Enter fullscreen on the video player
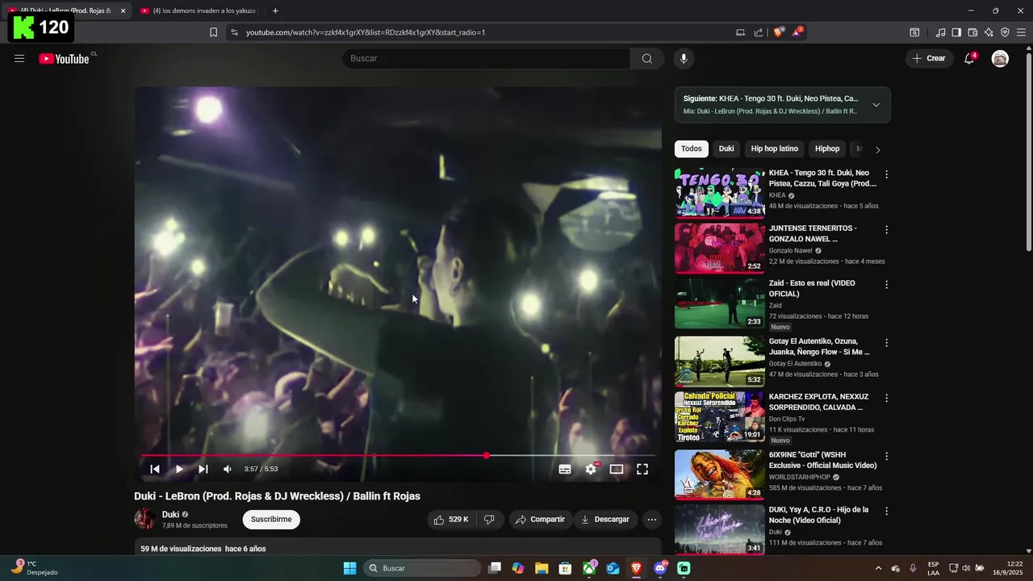 click(642, 469)
